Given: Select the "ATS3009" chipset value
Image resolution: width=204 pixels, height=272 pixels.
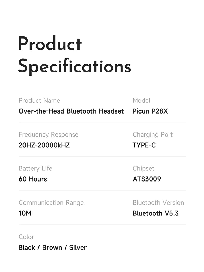Looking at the screenshot, I should pos(147,179).
